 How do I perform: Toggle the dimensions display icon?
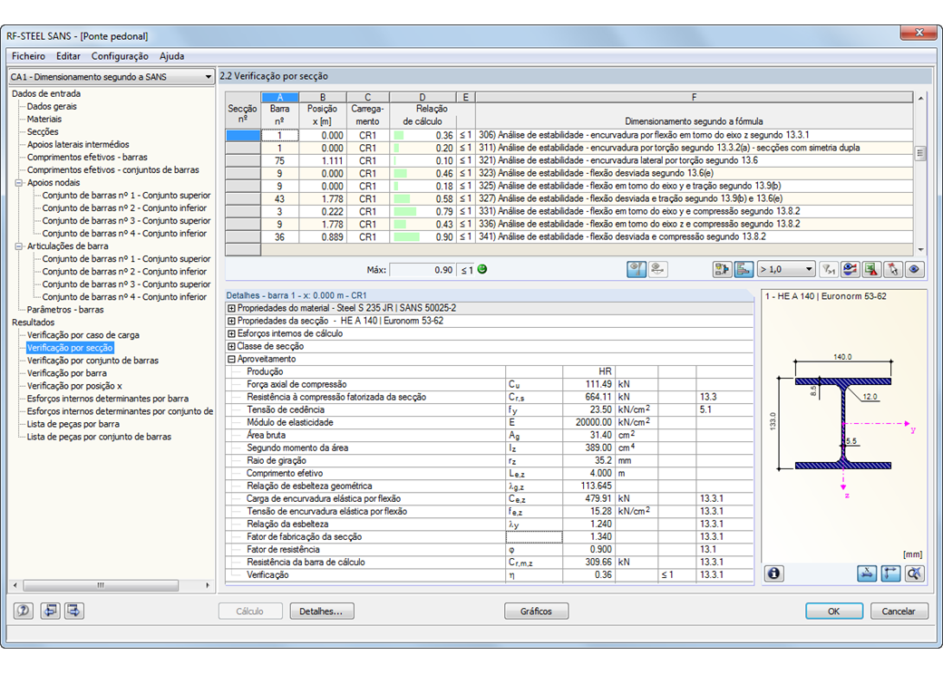(x=867, y=573)
